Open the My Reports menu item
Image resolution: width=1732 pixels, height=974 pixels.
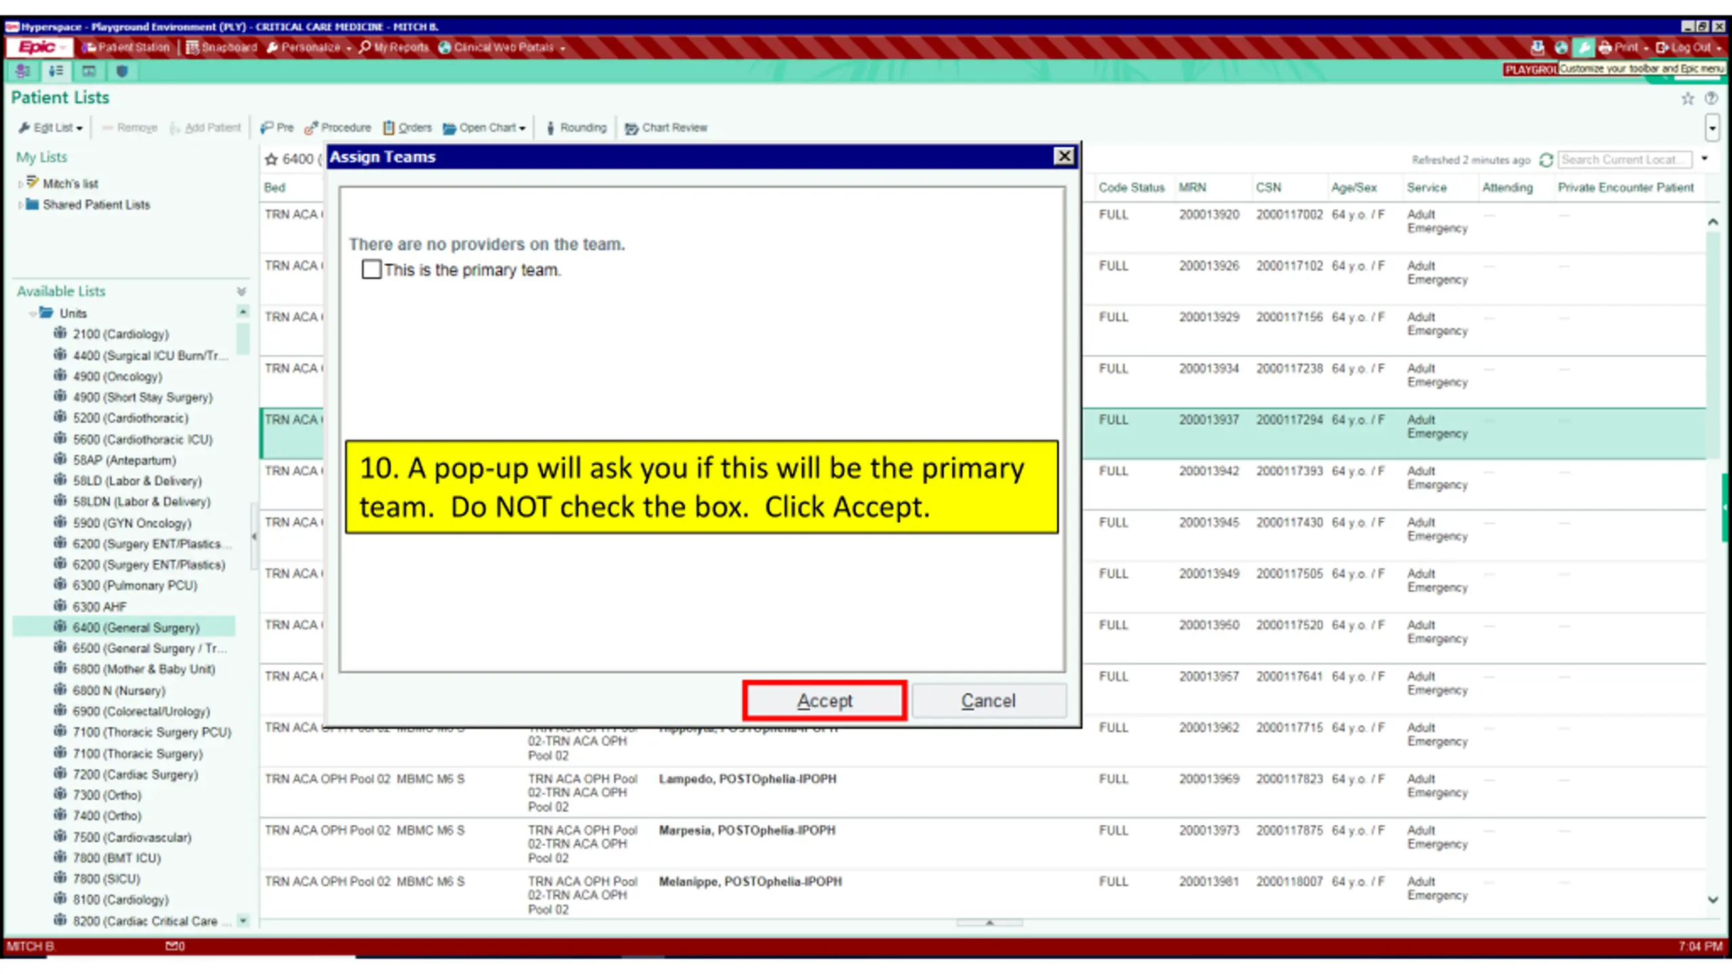[x=394, y=47]
